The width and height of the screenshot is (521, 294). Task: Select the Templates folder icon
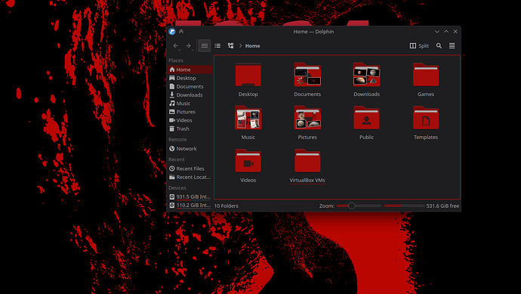426,118
